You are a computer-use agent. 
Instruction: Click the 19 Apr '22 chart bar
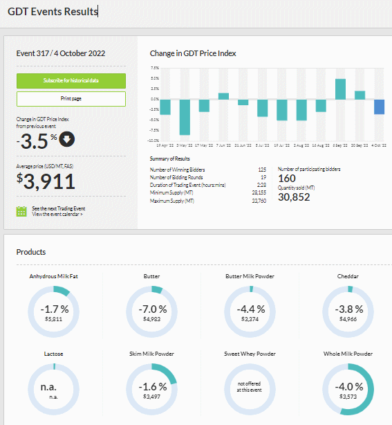(x=165, y=107)
